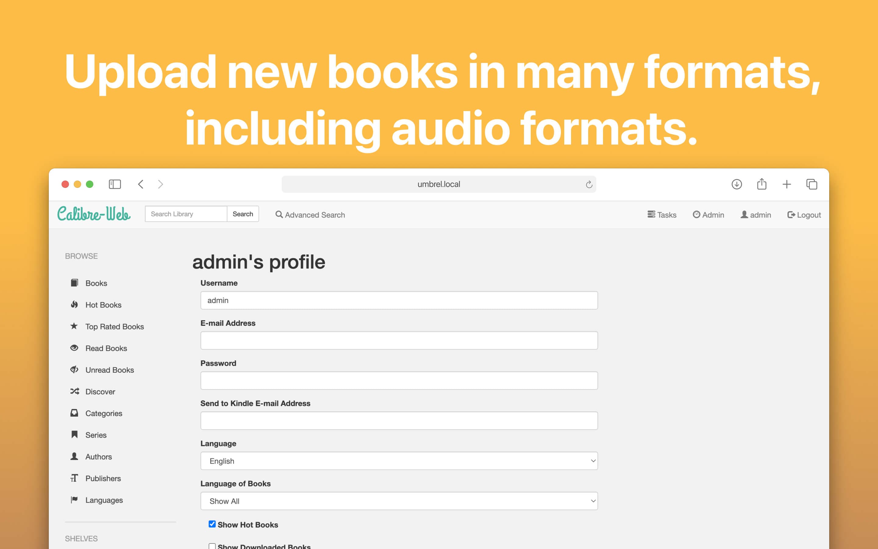Click the Languages flag icon
Screen dimensions: 878x549
(x=74, y=500)
